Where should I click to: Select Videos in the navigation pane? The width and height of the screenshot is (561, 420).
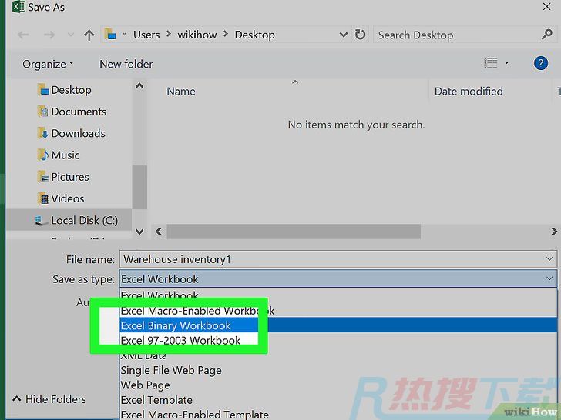(61, 198)
